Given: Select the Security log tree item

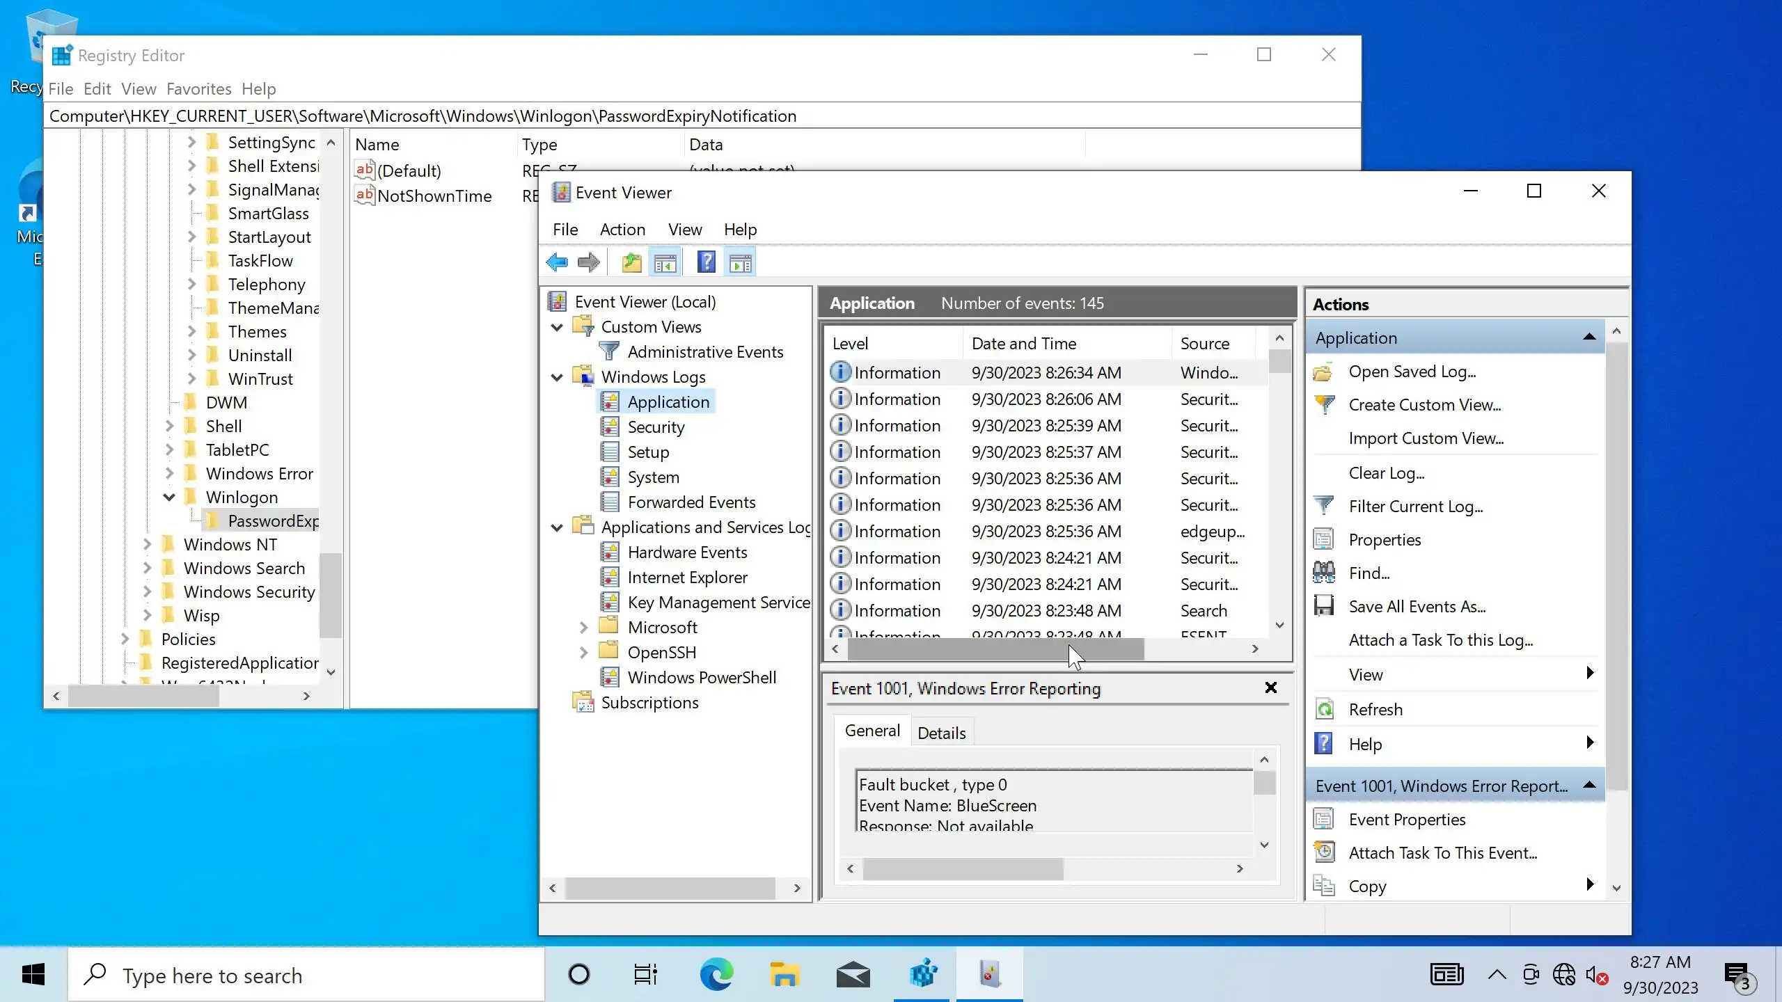Looking at the screenshot, I should pos(656,427).
